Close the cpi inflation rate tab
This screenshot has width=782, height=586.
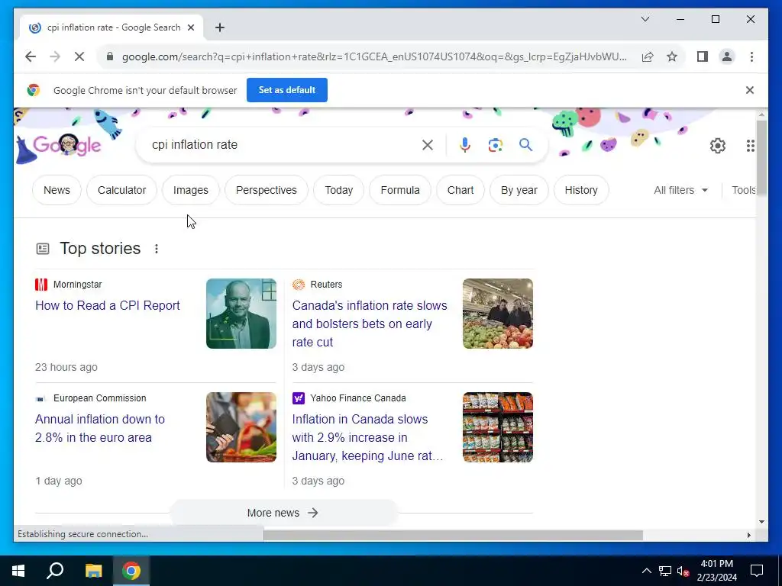(190, 27)
